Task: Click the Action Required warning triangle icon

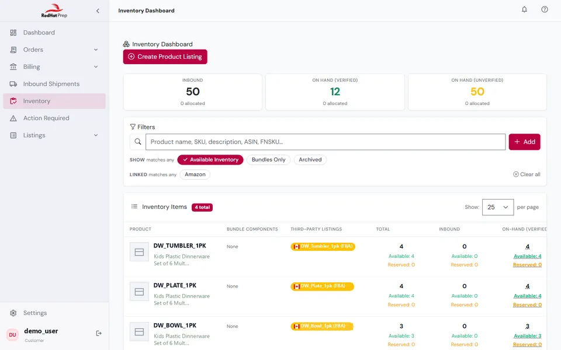Action: [13, 118]
